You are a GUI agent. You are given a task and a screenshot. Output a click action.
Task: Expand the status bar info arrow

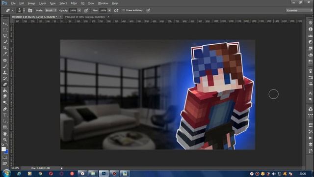(61, 168)
